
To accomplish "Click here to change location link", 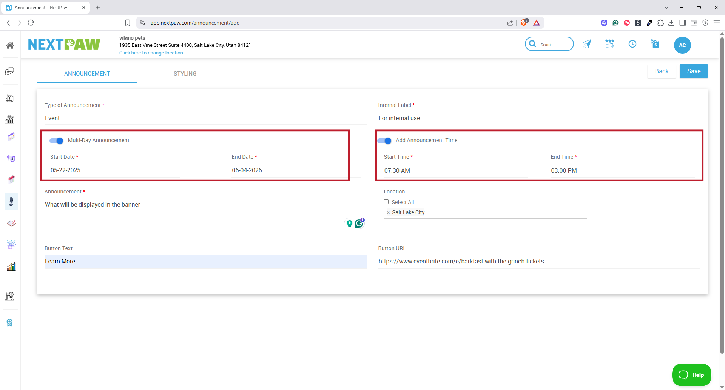I will (x=151, y=53).
